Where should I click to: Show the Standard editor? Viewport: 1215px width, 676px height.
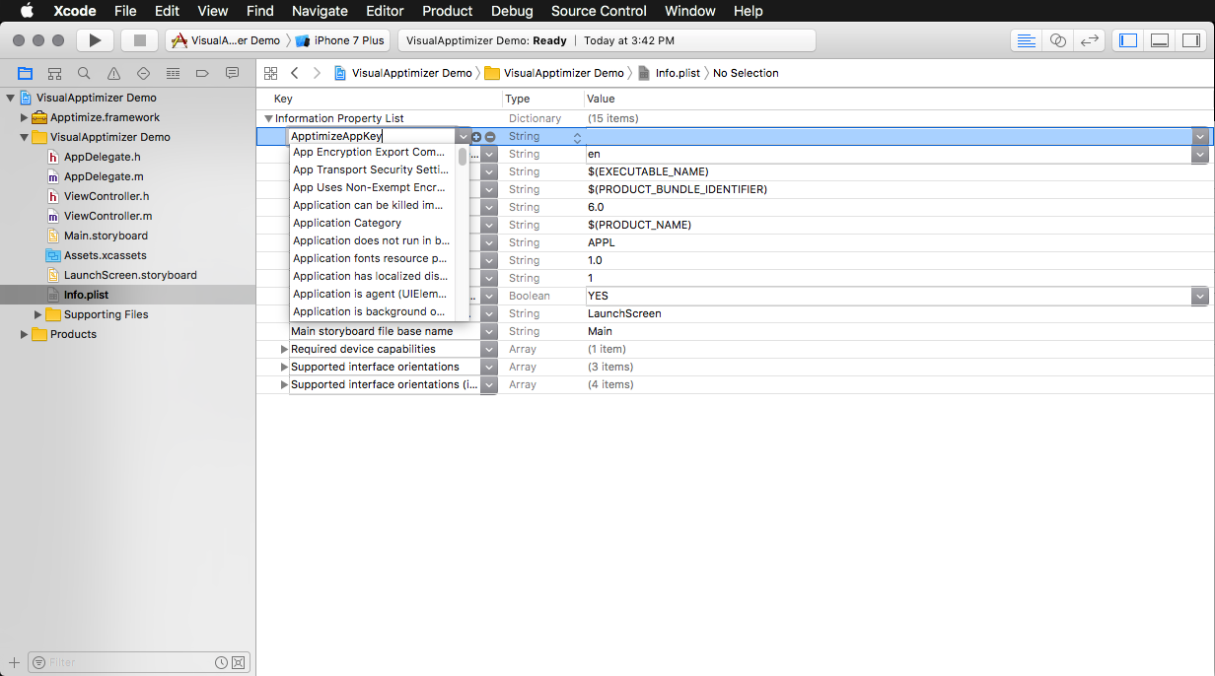1027,40
